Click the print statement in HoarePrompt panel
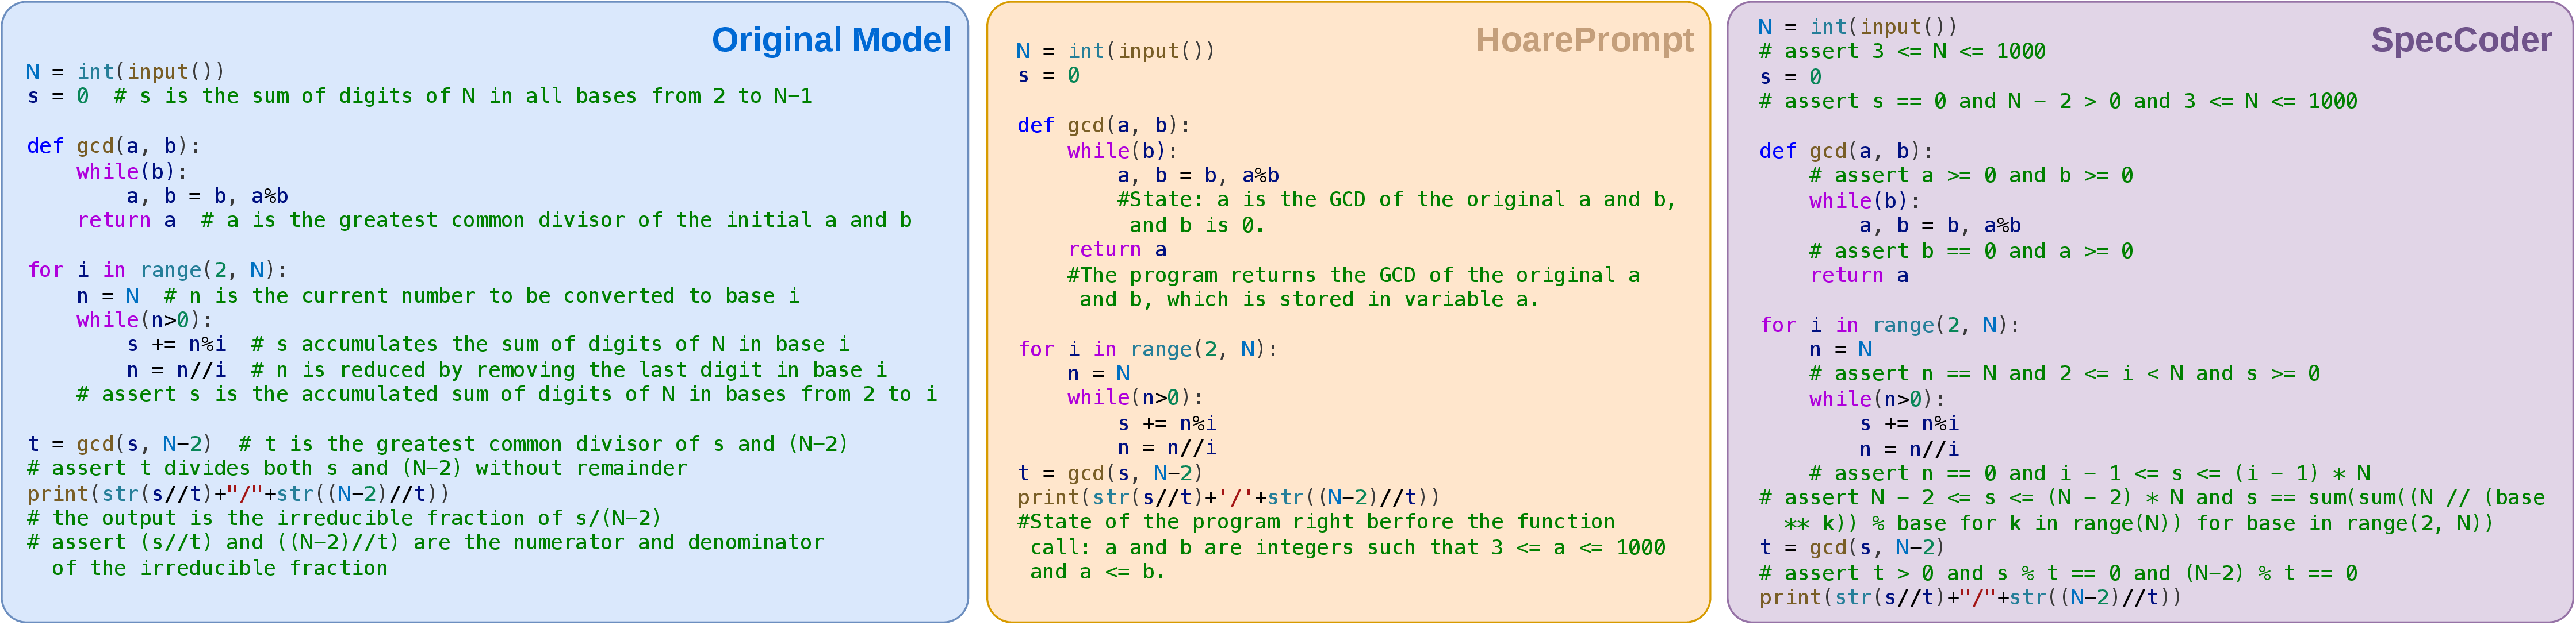 [x=1229, y=497]
